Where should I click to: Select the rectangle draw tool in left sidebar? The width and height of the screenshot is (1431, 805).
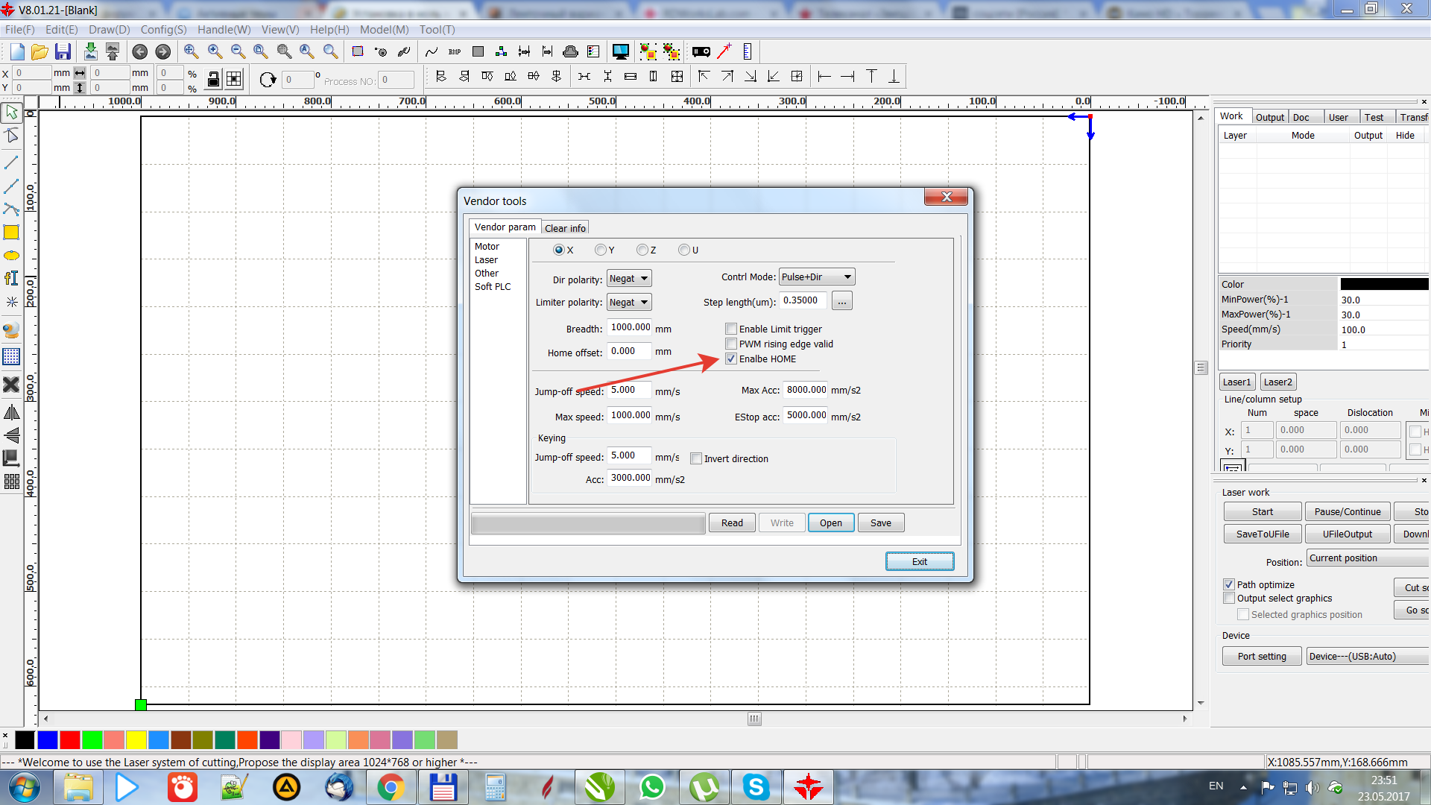(11, 233)
